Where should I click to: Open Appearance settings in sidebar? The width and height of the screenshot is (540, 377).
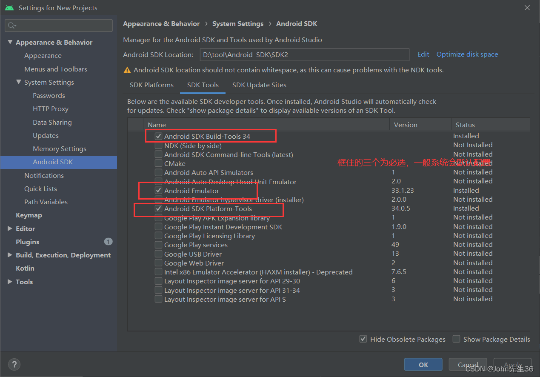pos(43,56)
